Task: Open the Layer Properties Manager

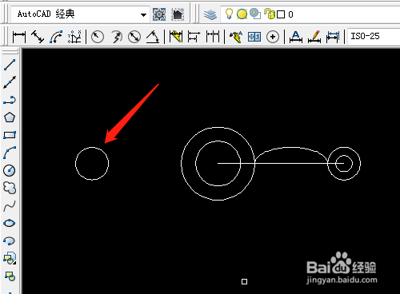Action: pos(210,14)
